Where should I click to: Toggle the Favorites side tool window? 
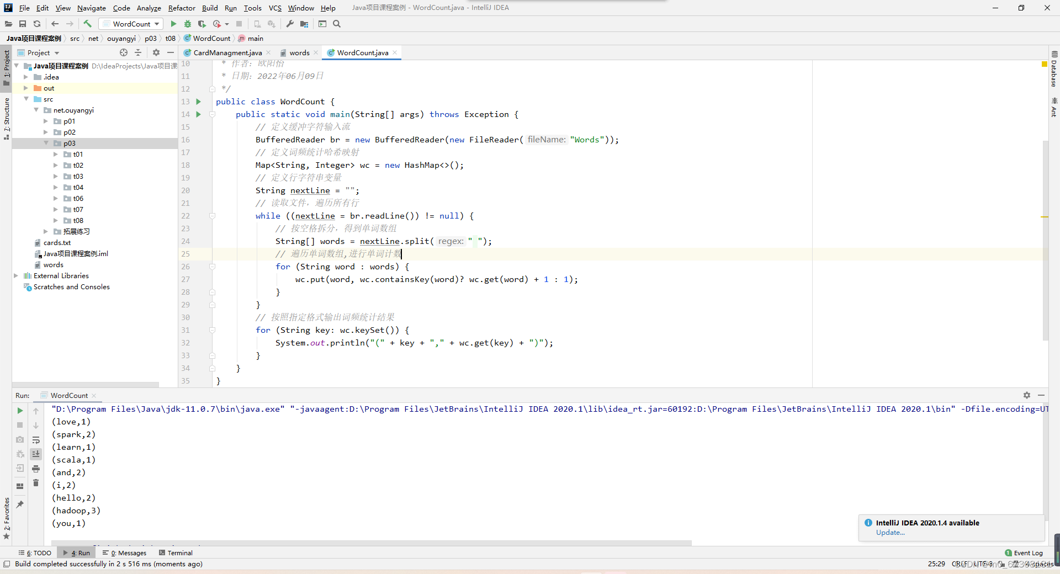(x=6, y=518)
